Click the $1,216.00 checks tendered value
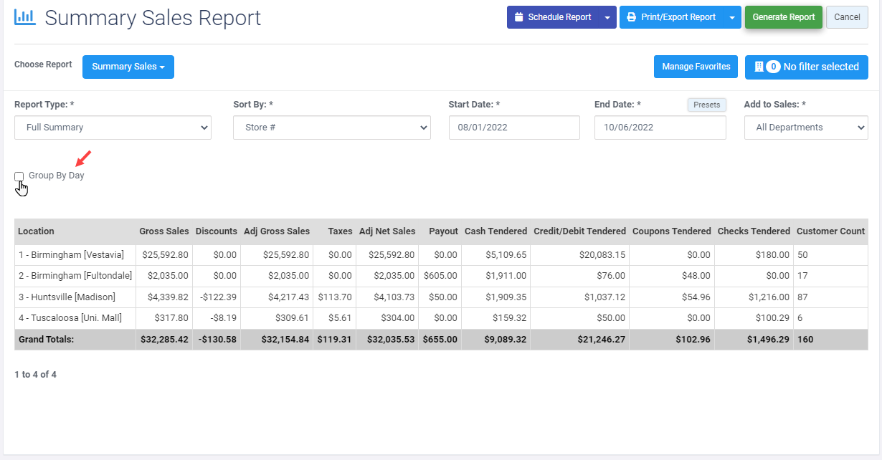 (768, 297)
